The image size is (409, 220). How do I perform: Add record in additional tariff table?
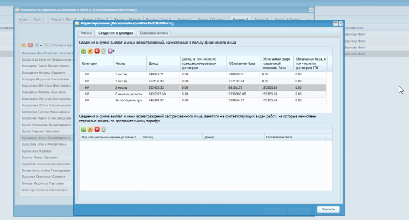pos(84,129)
